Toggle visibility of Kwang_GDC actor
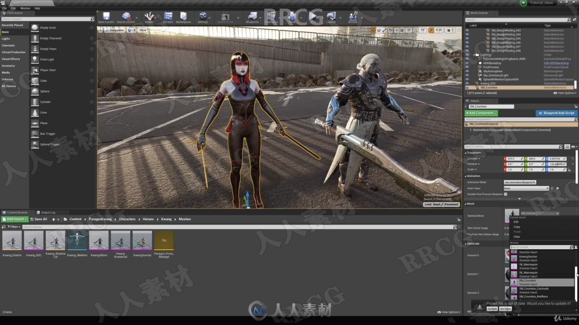The image size is (579, 325). tap(467, 84)
